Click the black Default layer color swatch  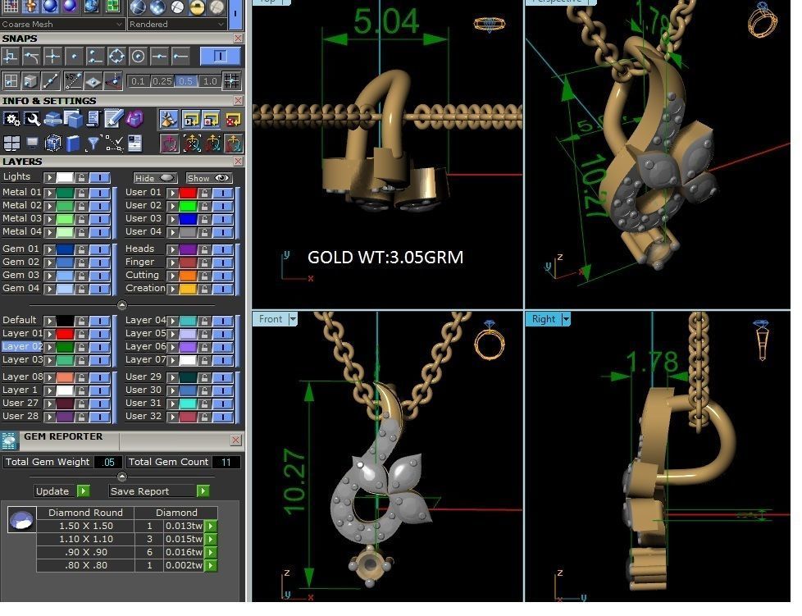coord(65,321)
